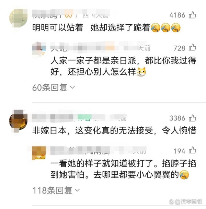Select comment text 明明可以站着 她却选择了跪着
This screenshot has height=209, width=206.
click(91, 27)
